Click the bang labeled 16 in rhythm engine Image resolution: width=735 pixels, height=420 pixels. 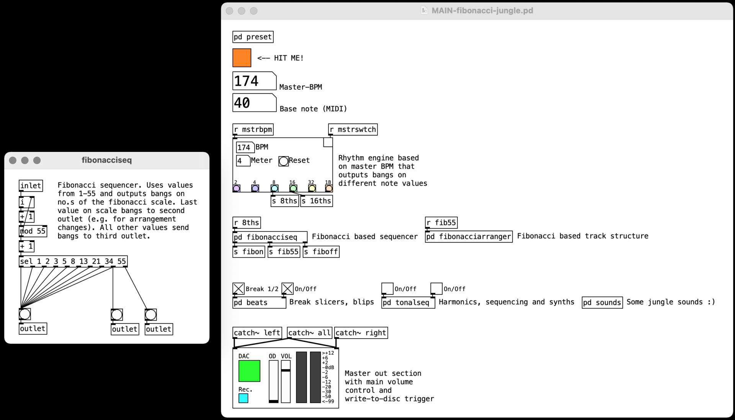[293, 188]
